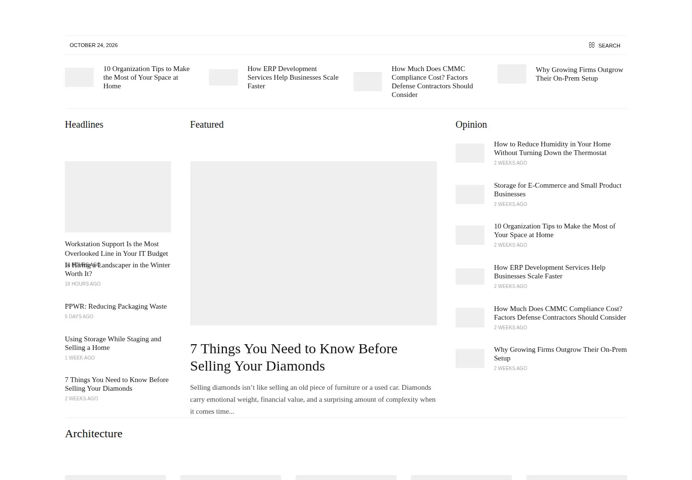Click the Headlines lead story image

pyautogui.click(x=118, y=197)
